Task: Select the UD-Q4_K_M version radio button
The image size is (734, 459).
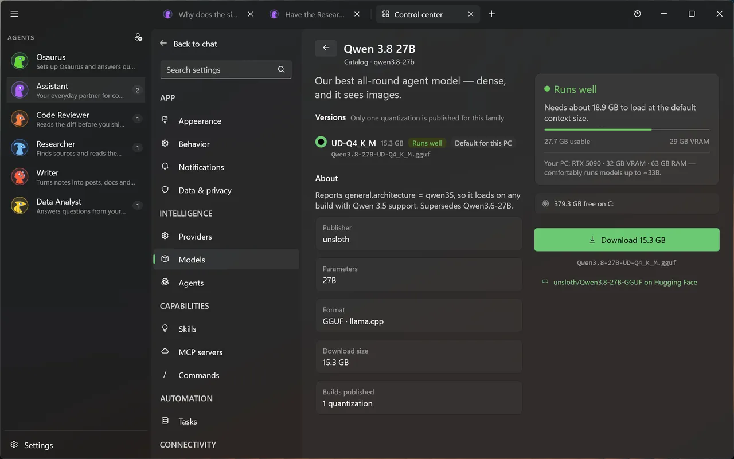Action: point(321,142)
